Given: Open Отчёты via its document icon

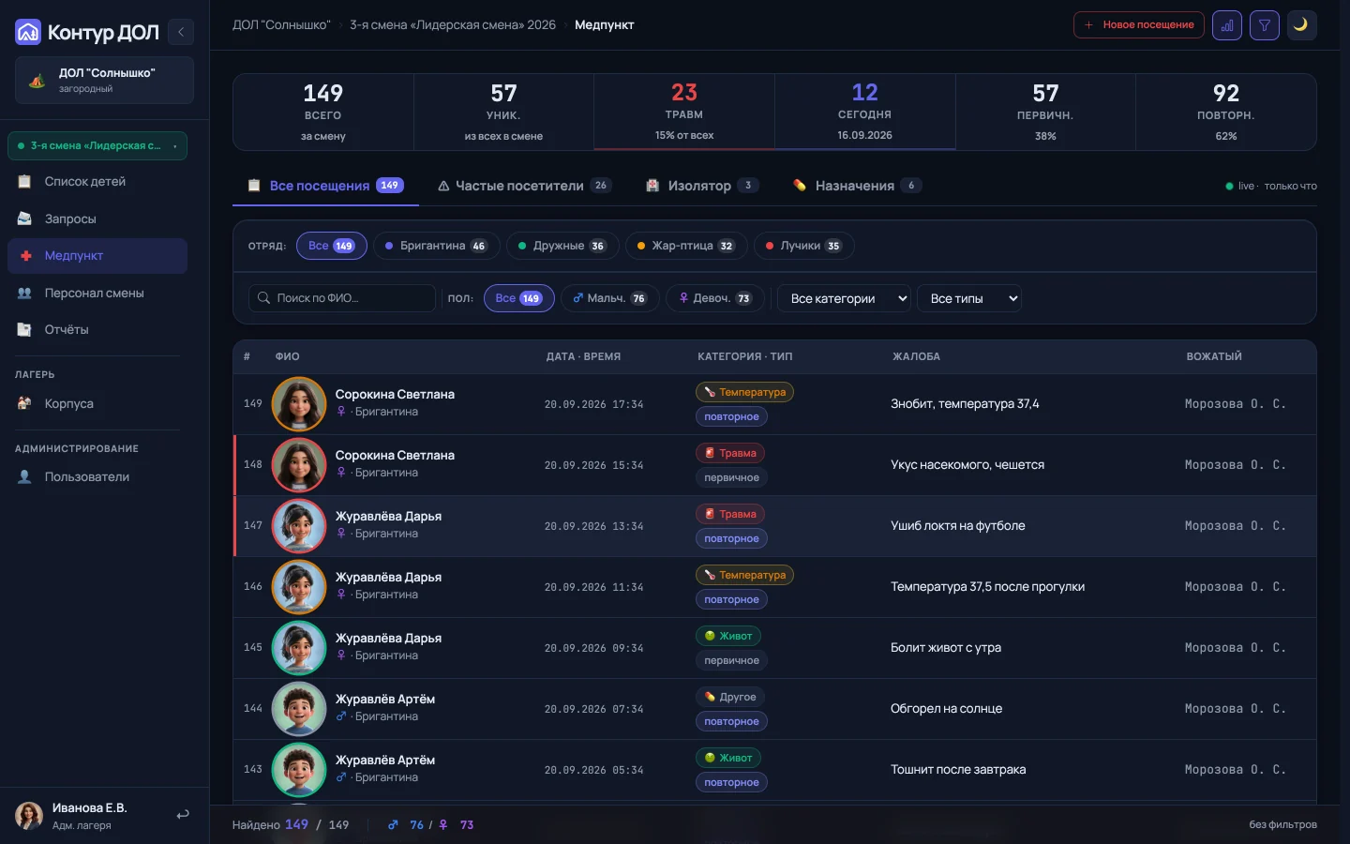Looking at the screenshot, I should tap(25, 330).
